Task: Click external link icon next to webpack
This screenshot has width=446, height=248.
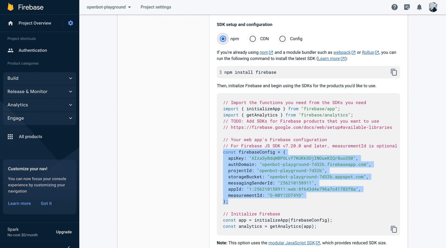Action: [353, 53]
